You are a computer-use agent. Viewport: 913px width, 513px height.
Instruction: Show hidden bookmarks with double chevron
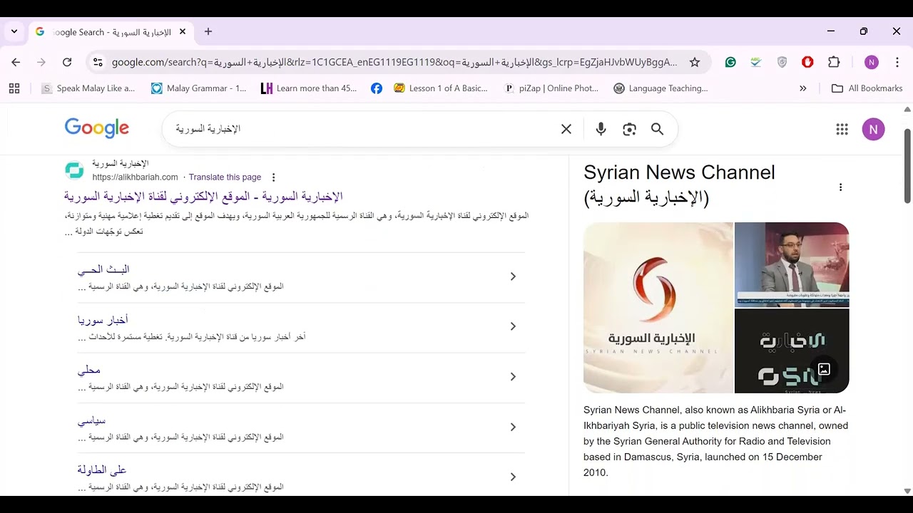coord(803,88)
